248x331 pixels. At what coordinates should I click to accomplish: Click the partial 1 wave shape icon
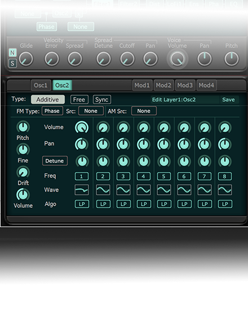tap(82, 190)
